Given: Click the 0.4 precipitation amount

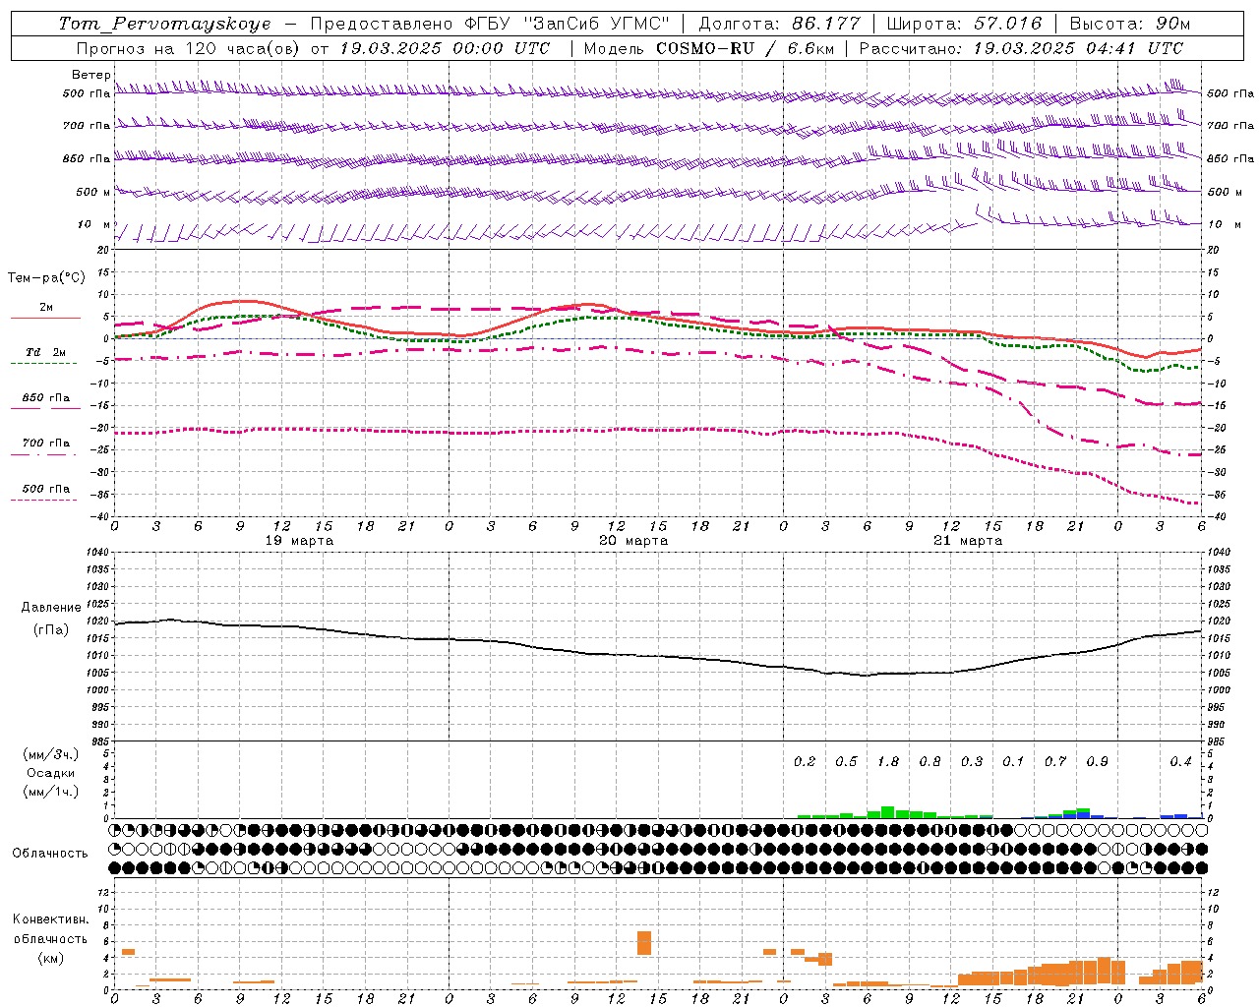Looking at the screenshot, I should click(1180, 761).
